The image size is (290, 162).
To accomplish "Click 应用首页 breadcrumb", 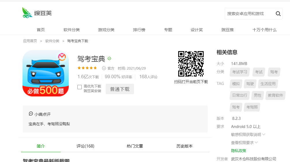I will (30, 41).
